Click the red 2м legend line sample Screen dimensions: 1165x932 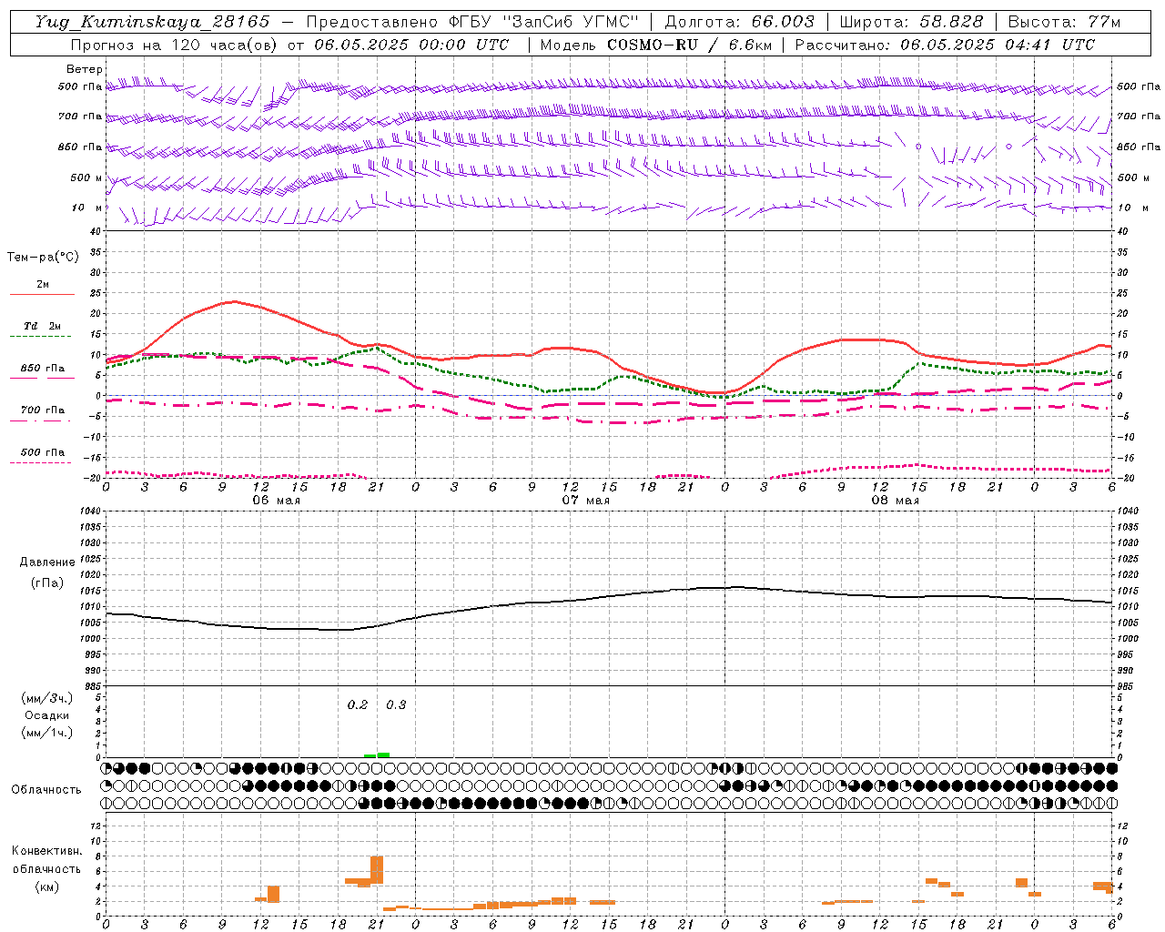pyautogui.click(x=42, y=294)
